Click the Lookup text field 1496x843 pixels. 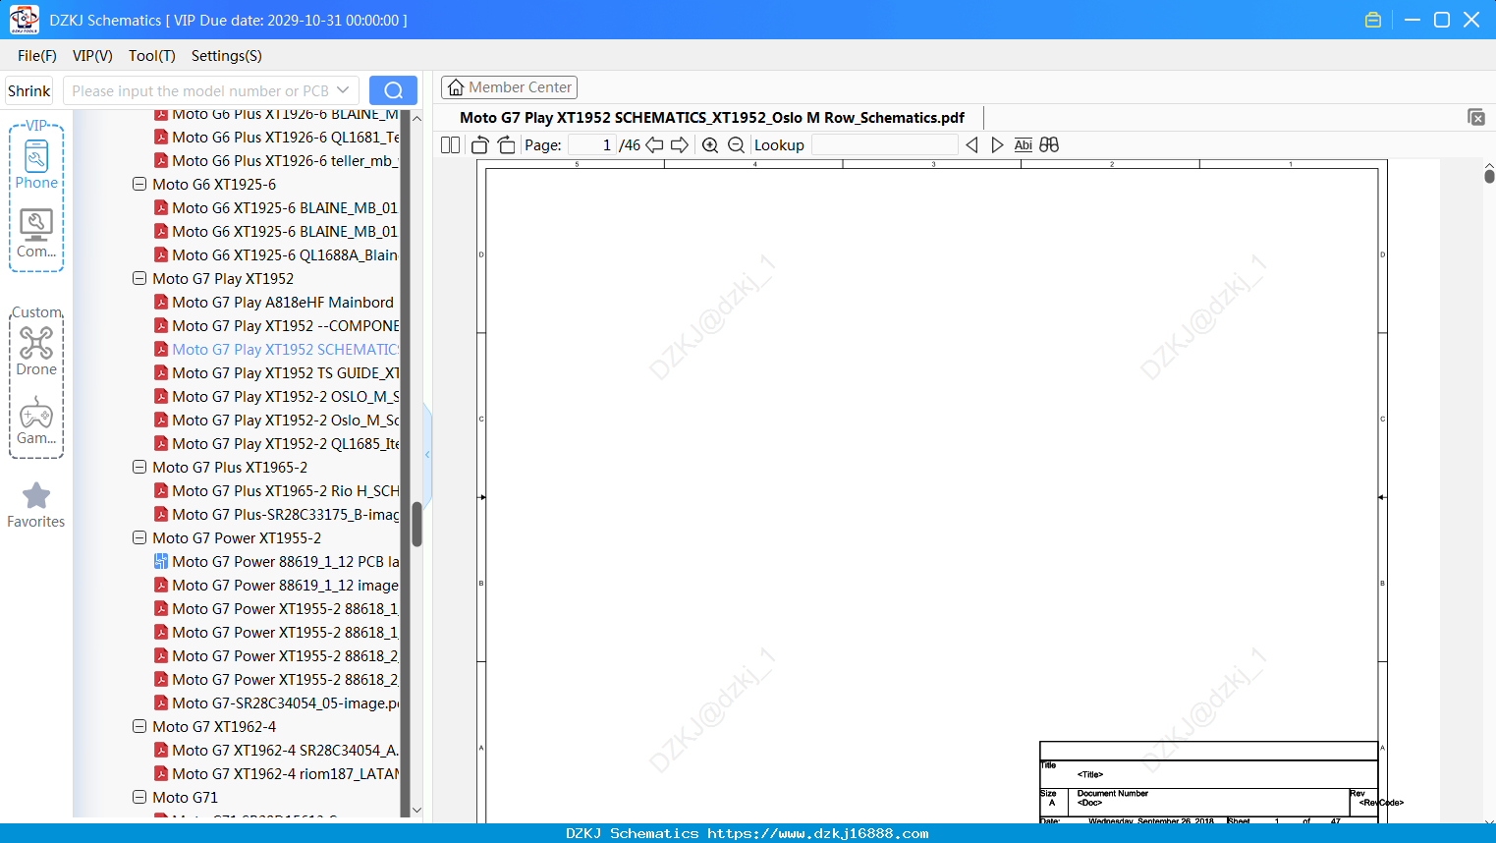(884, 145)
